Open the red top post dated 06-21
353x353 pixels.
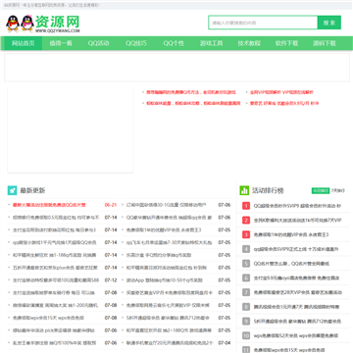(x=49, y=205)
